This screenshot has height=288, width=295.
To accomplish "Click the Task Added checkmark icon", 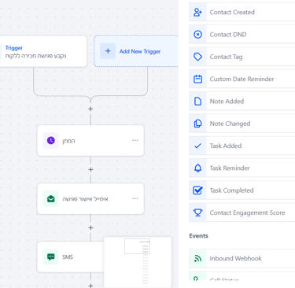I will 197,146.
